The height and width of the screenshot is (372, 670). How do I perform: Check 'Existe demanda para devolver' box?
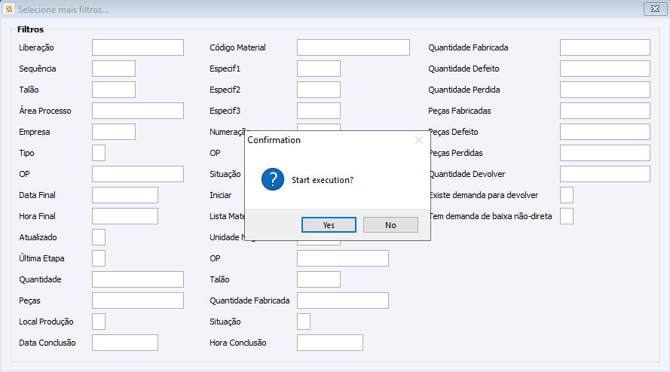[567, 195]
